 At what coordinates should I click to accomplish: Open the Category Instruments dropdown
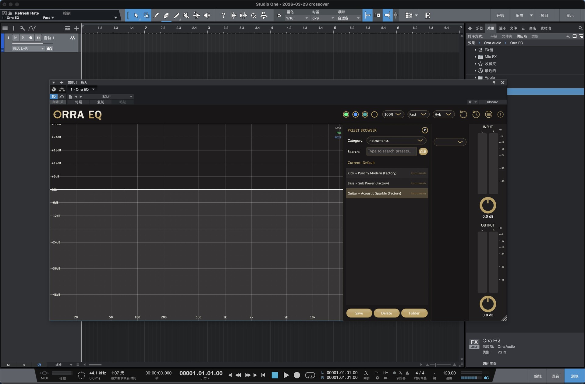(396, 140)
